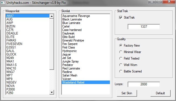This screenshot has height=101, width=176.
Task: Choose M249 in the Weaponlist
Action: [28, 58]
